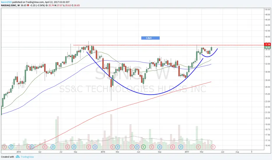Click the earnings E marker between Jul and Sep 2015
This screenshot has height=160, width=272.
pyautogui.click(x=67, y=147)
